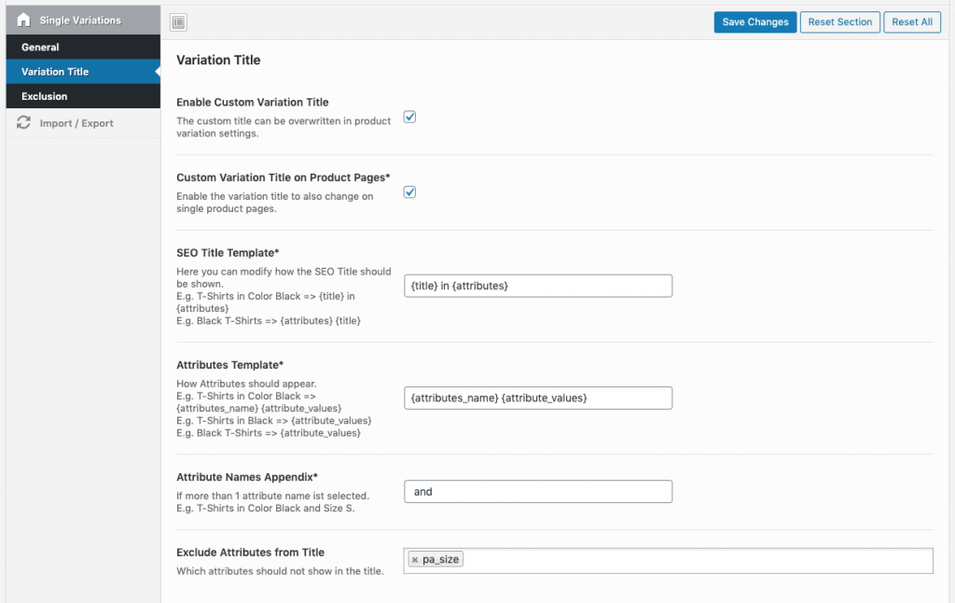Remove the pa_size tag via its x
Screen dimensions: 955x603
[415, 560]
